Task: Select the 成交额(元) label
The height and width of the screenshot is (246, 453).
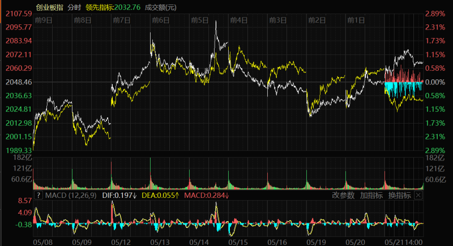Action: pos(160,7)
